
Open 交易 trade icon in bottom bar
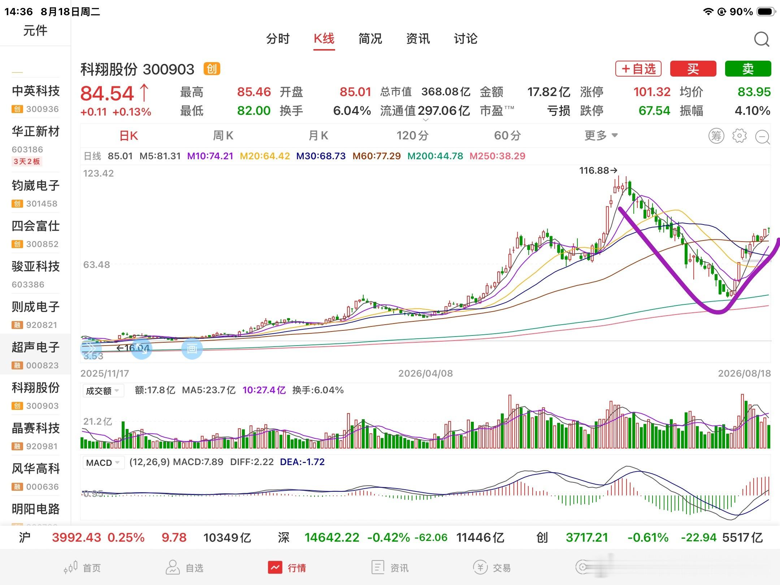pyautogui.click(x=491, y=568)
